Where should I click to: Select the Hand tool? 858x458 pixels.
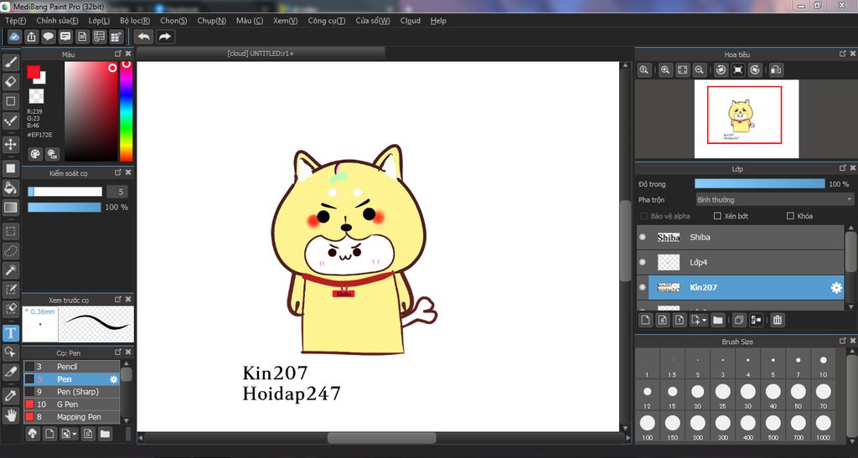pyautogui.click(x=10, y=415)
